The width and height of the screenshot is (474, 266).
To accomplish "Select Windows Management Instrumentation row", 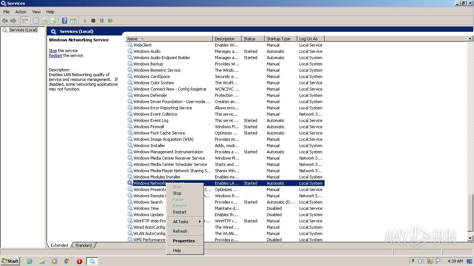I will pos(225,152).
